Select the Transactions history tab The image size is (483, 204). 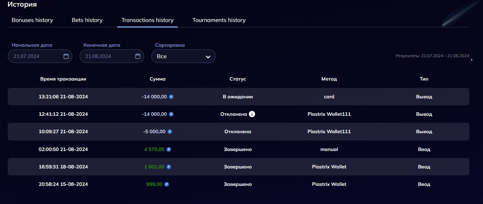tap(147, 20)
